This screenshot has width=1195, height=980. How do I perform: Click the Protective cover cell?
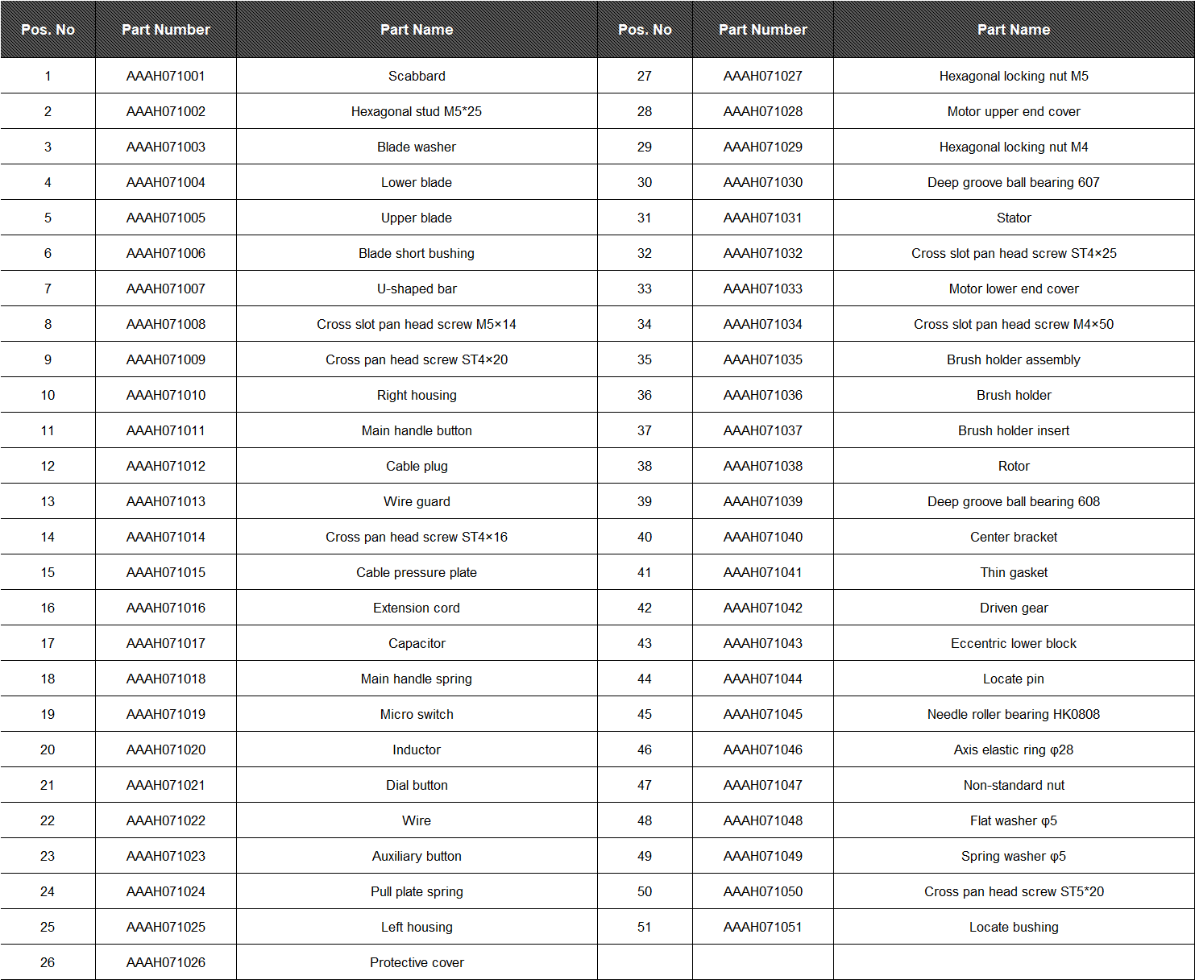pos(417,962)
